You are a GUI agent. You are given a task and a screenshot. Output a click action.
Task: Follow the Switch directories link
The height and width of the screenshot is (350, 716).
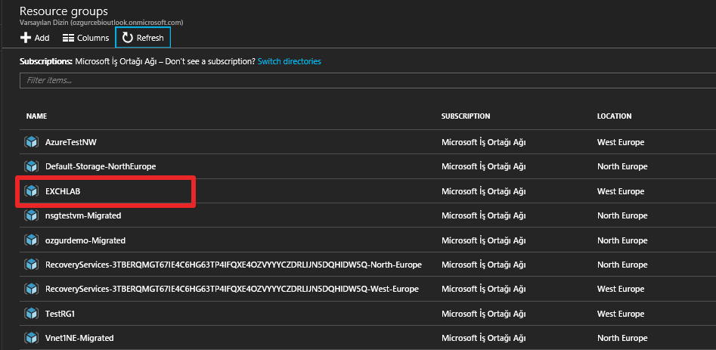pyautogui.click(x=289, y=61)
